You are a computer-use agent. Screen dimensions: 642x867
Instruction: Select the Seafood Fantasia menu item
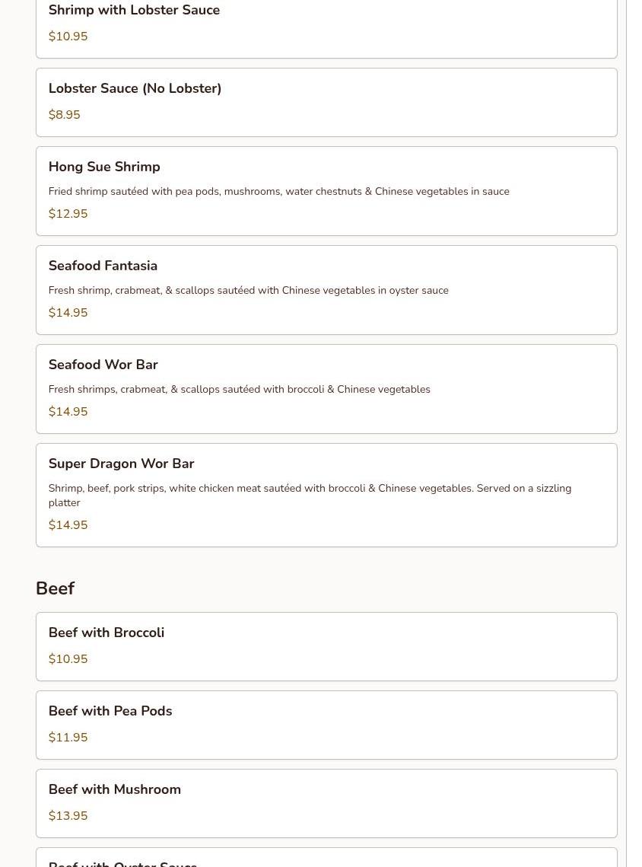tap(326, 289)
